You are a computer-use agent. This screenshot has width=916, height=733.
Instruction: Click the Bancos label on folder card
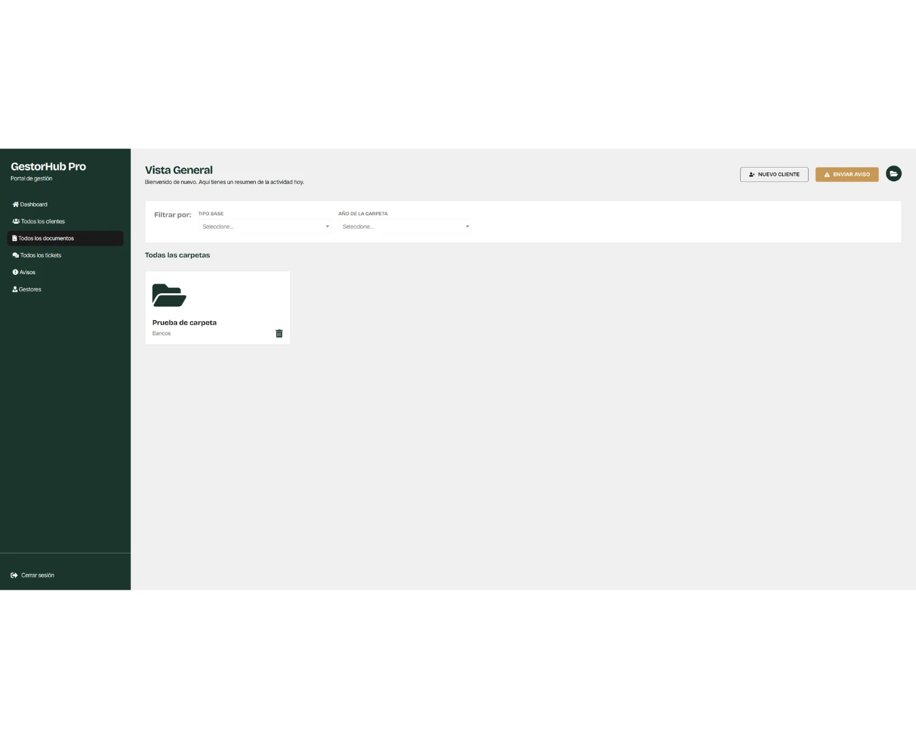pyautogui.click(x=161, y=333)
